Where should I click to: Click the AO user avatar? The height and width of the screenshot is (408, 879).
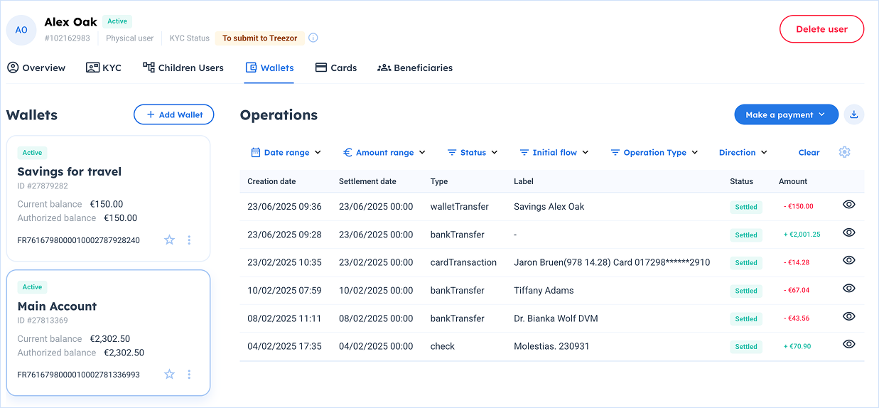[21, 30]
